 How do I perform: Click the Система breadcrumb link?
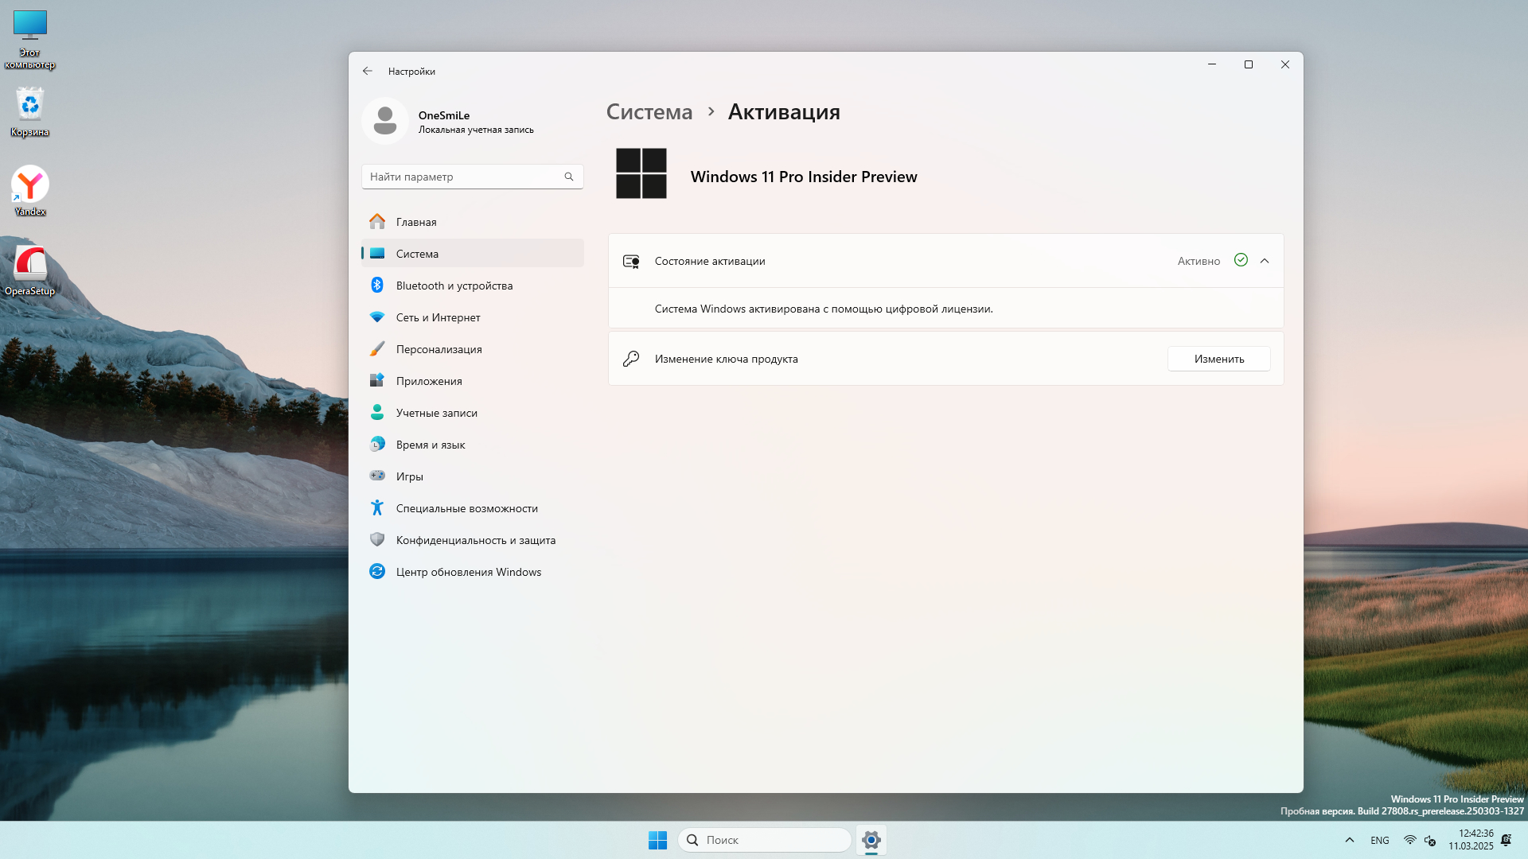coord(649,112)
